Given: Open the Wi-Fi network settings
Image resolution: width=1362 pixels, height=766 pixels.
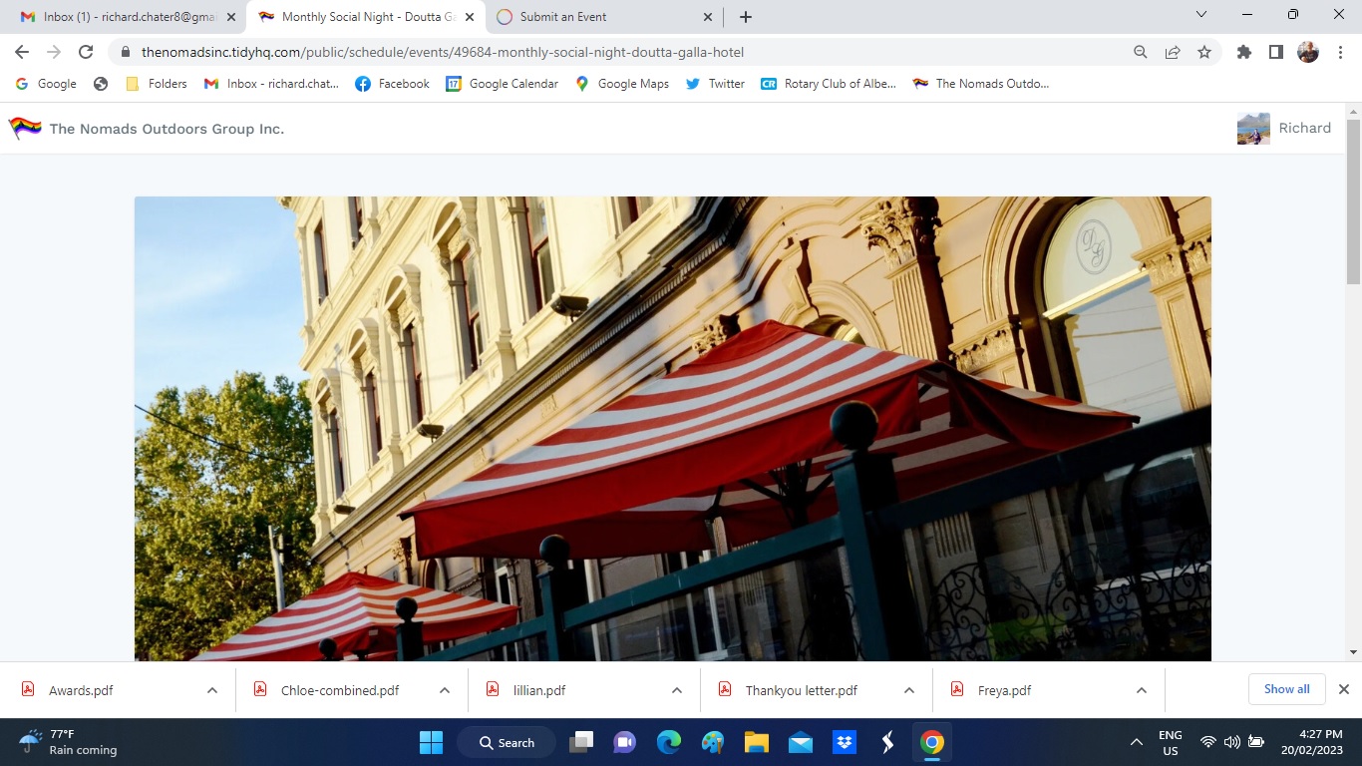Looking at the screenshot, I should 1208,742.
